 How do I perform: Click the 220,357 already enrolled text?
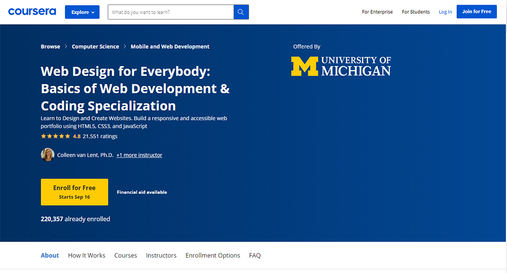[x=75, y=219]
